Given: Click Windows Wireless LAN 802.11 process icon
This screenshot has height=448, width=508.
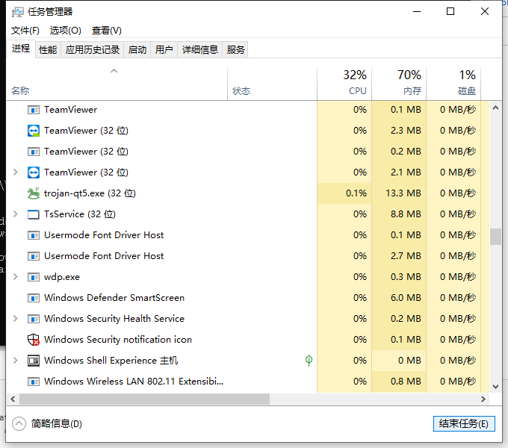Looking at the screenshot, I should click(x=34, y=382).
